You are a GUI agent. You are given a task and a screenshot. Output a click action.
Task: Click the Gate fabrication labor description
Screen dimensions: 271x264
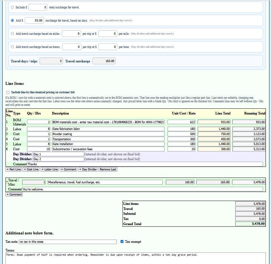click(x=108, y=129)
